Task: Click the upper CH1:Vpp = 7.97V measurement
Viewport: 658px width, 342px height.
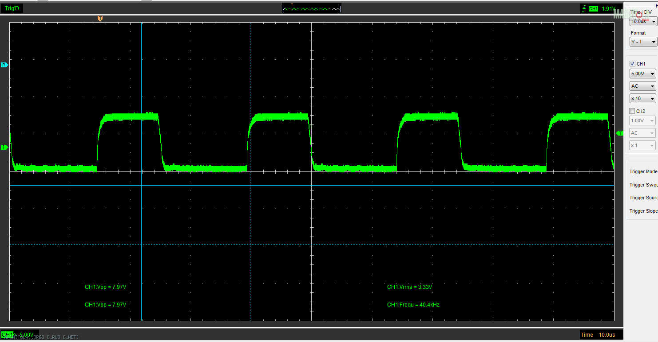Action: [105, 287]
